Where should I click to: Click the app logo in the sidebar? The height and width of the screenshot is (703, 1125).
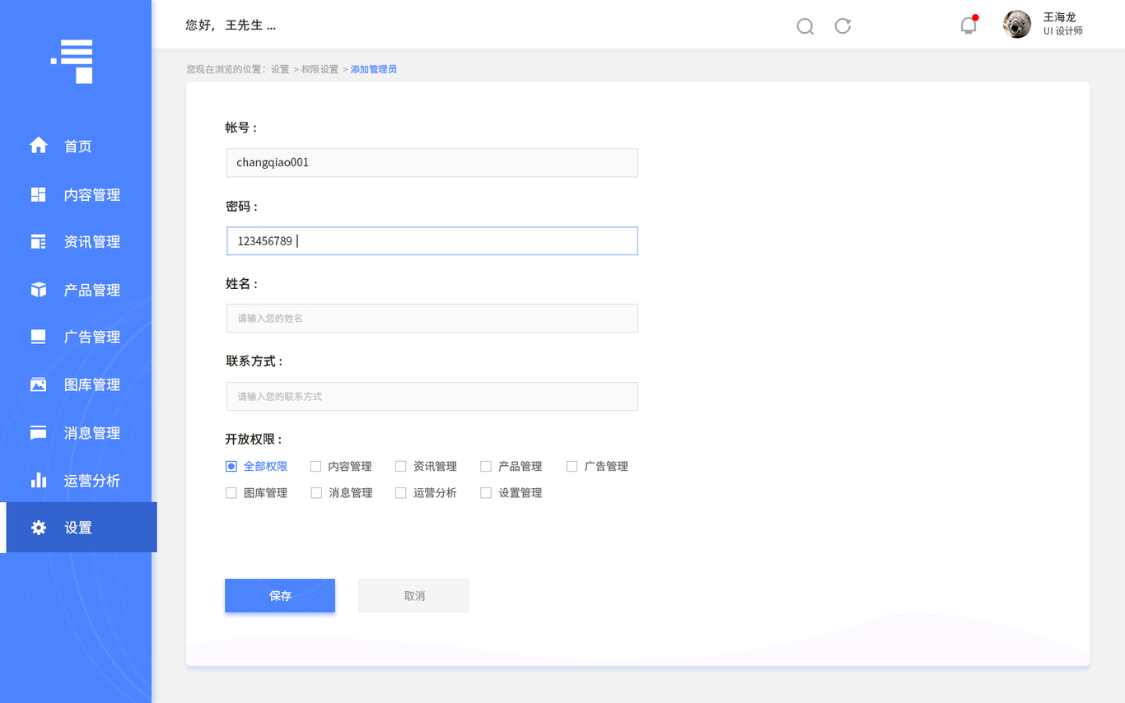(x=72, y=61)
